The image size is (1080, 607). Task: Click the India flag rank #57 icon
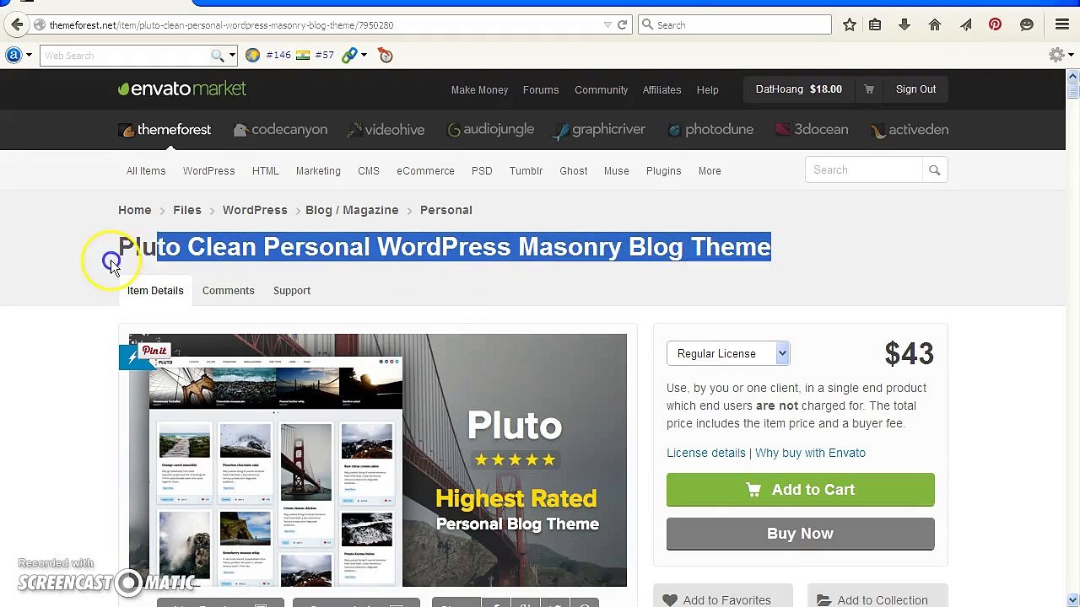[315, 55]
